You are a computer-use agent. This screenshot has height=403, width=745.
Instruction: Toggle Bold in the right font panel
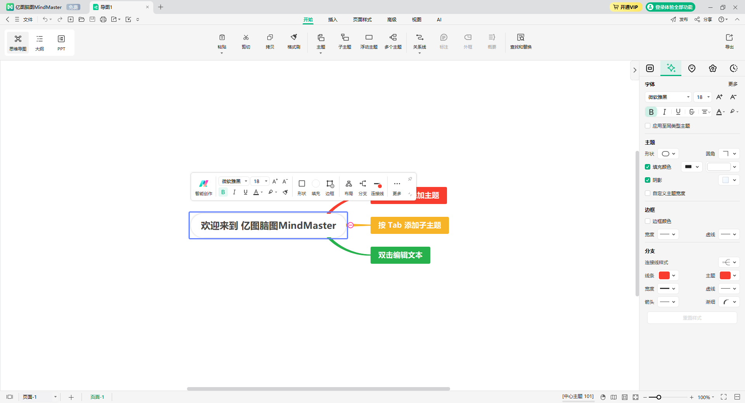click(x=651, y=112)
